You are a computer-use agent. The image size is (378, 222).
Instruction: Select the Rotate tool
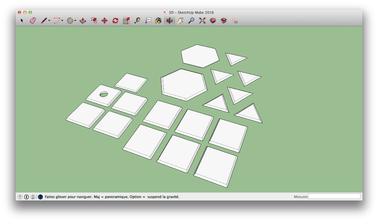coord(115,21)
